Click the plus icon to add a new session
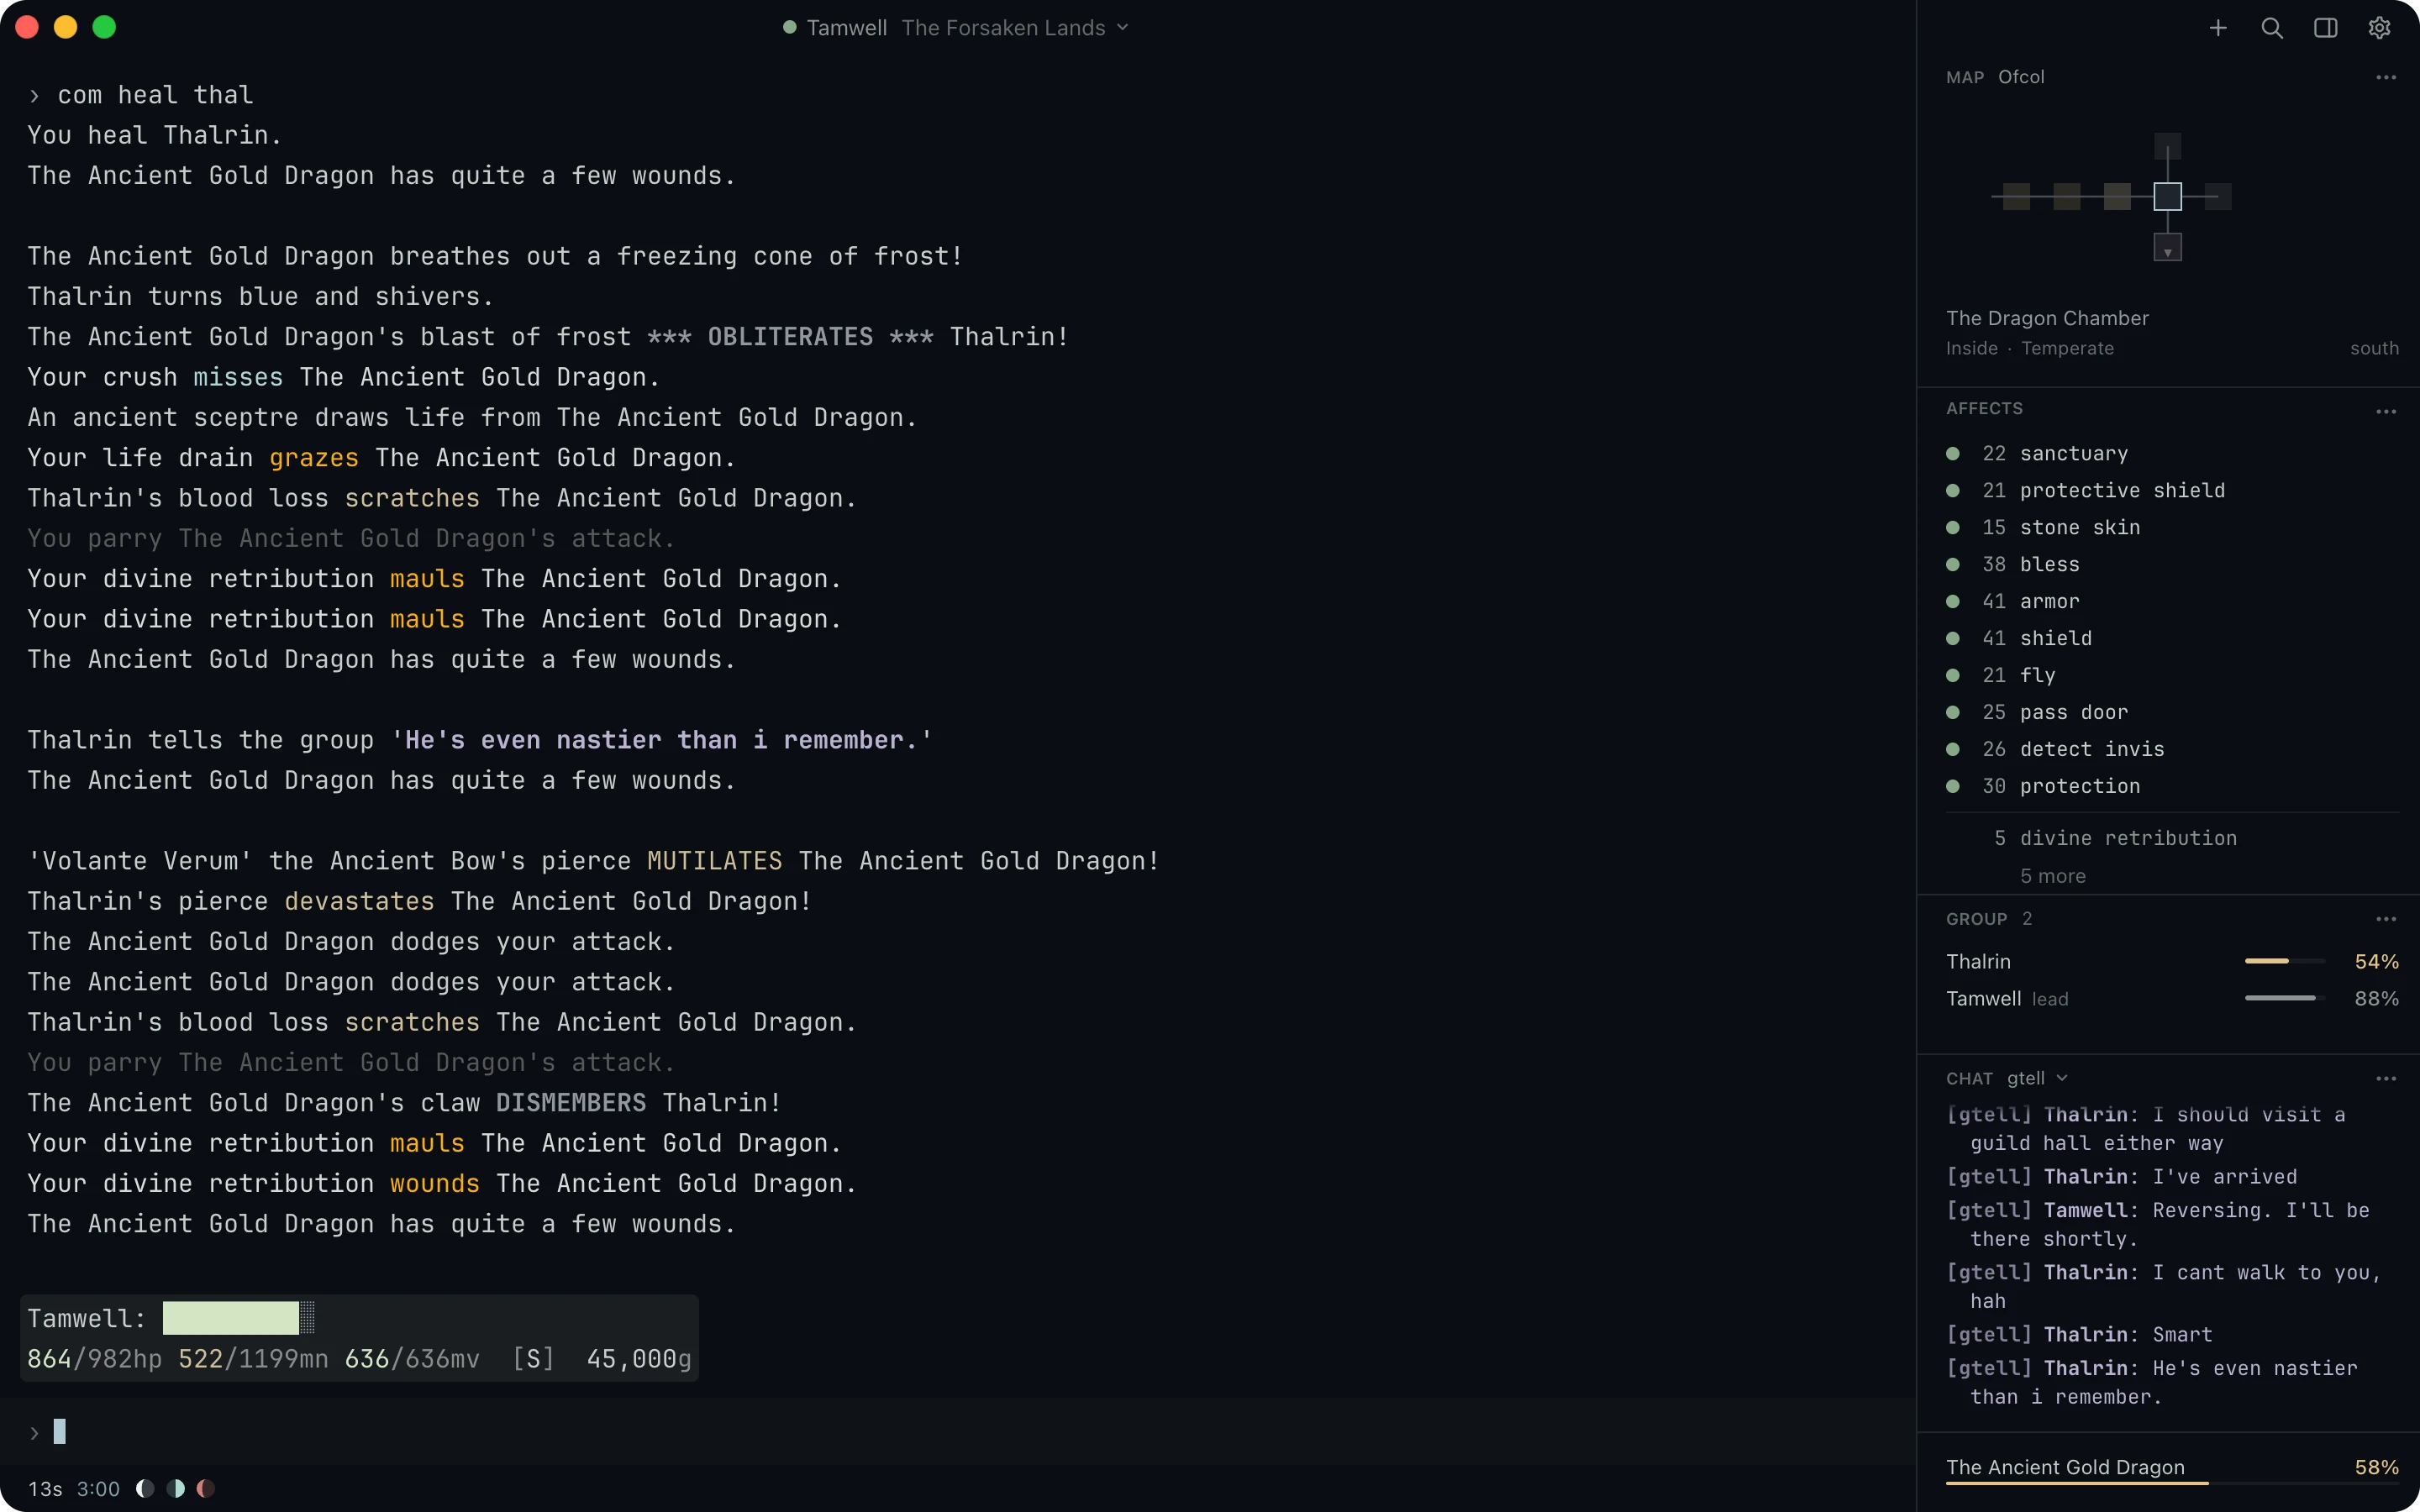This screenshot has width=2420, height=1512. pyautogui.click(x=2218, y=28)
